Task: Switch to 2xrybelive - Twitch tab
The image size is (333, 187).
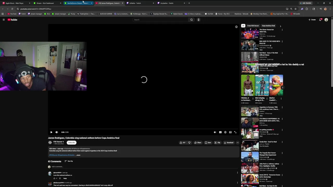Action: click(171, 3)
